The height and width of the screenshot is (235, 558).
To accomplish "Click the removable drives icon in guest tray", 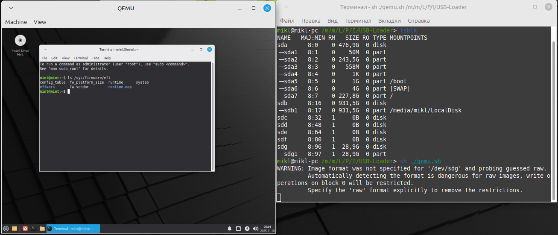I will click(x=238, y=229).
